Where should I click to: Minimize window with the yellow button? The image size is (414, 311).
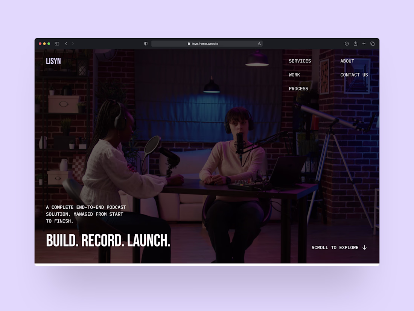tap(44, 44)
